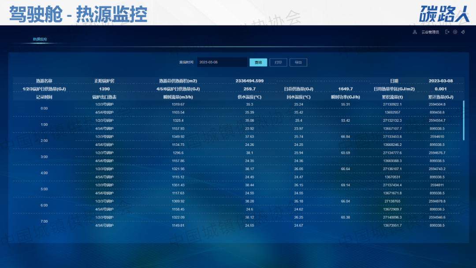This screenshot has width=476, height=268.
Task: Click the 记录时间 column header
Action: (x=44, y=97)
